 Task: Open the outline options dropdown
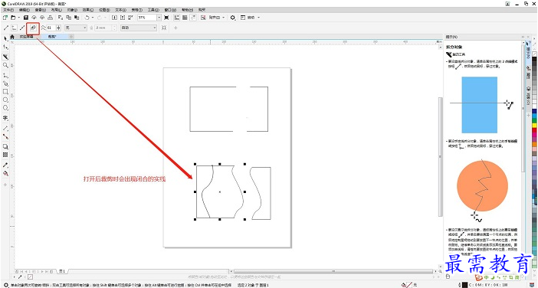pyautogui.click(x=139, y=28)
